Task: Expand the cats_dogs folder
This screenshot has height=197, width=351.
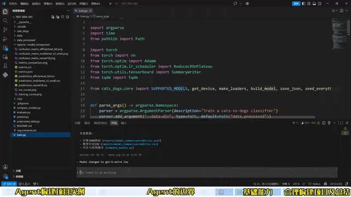Action: click(x=15, y=31)
